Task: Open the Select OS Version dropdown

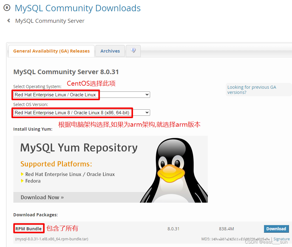Action: click(x=81, y=112)
